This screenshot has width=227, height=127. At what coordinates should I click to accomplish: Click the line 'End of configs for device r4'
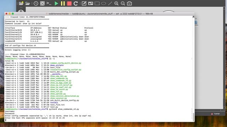(x=21, y=46)
